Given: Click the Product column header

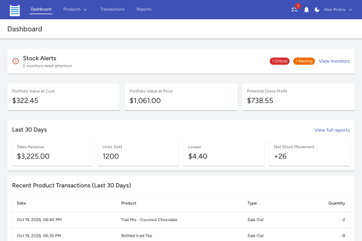Looking at the screenshot, I should pyautogui.click(x=129, y=203).
